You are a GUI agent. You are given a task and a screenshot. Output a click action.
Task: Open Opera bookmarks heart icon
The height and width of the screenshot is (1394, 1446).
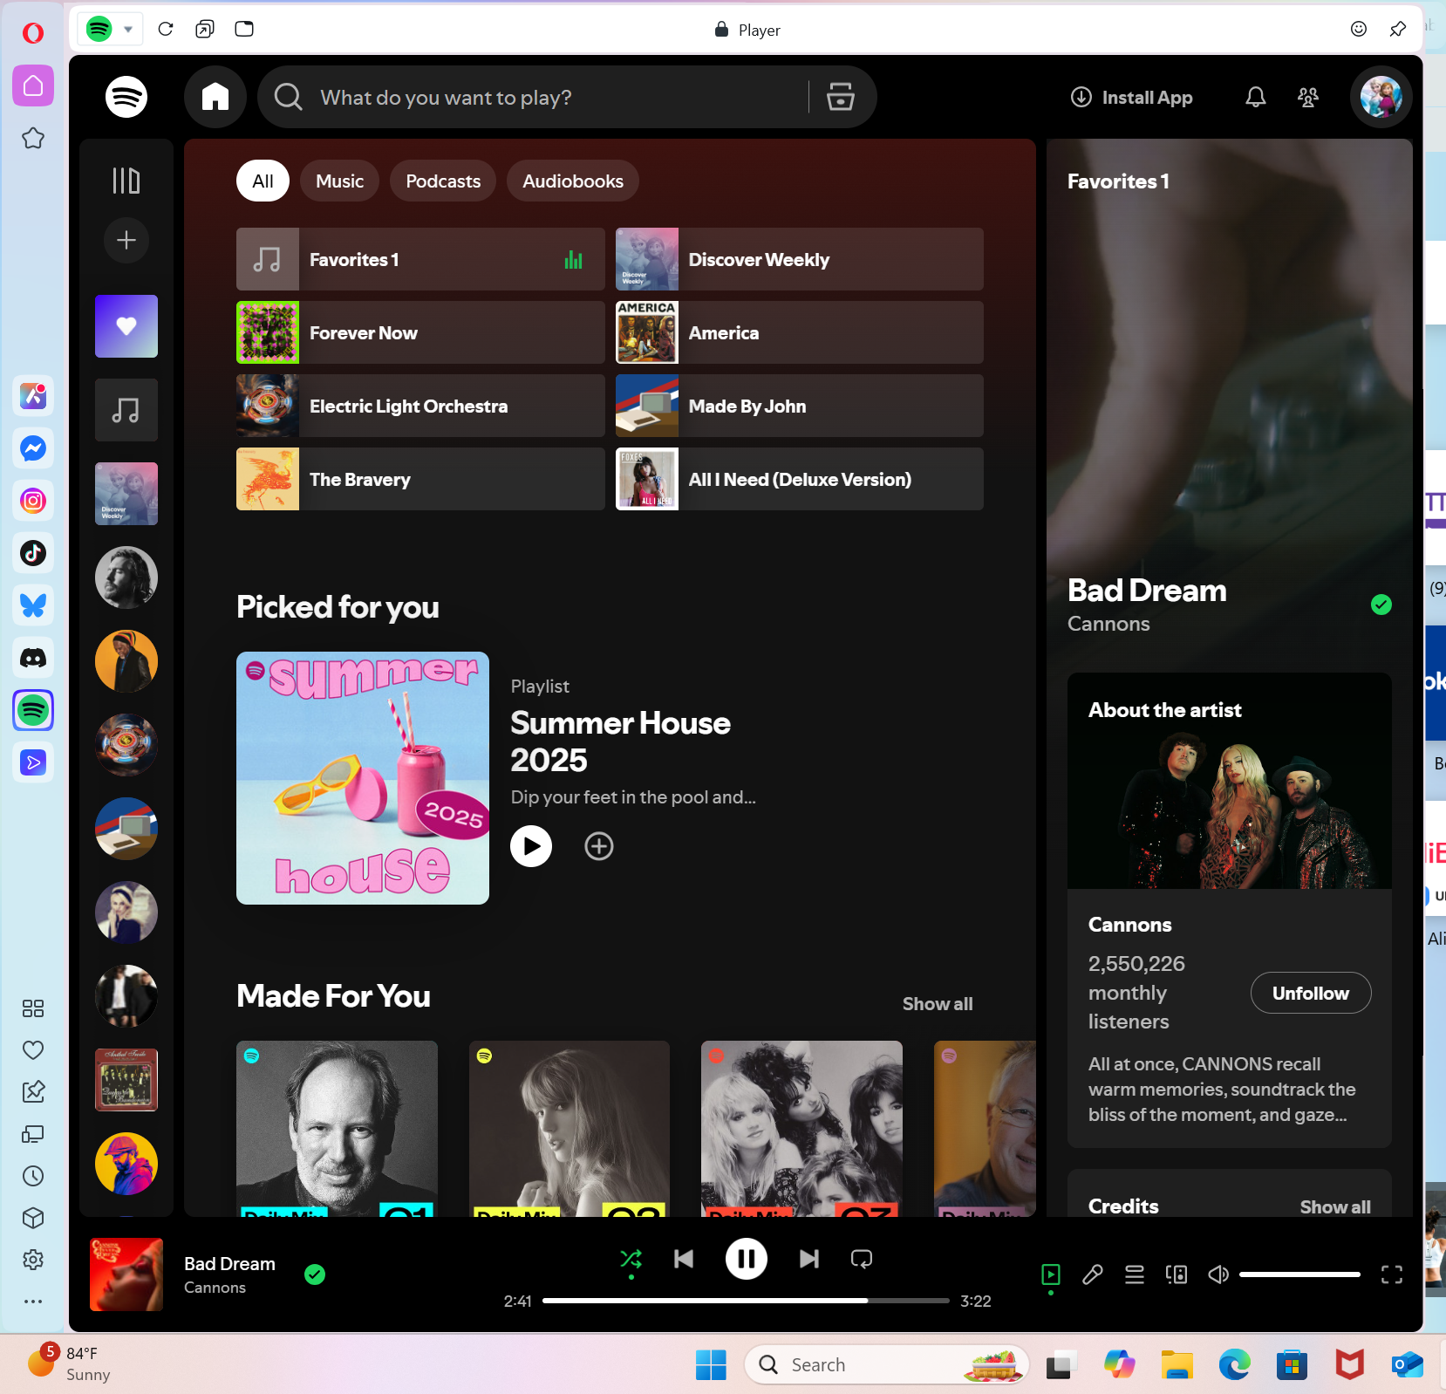pyautogui.click(x=33, y=1050)
